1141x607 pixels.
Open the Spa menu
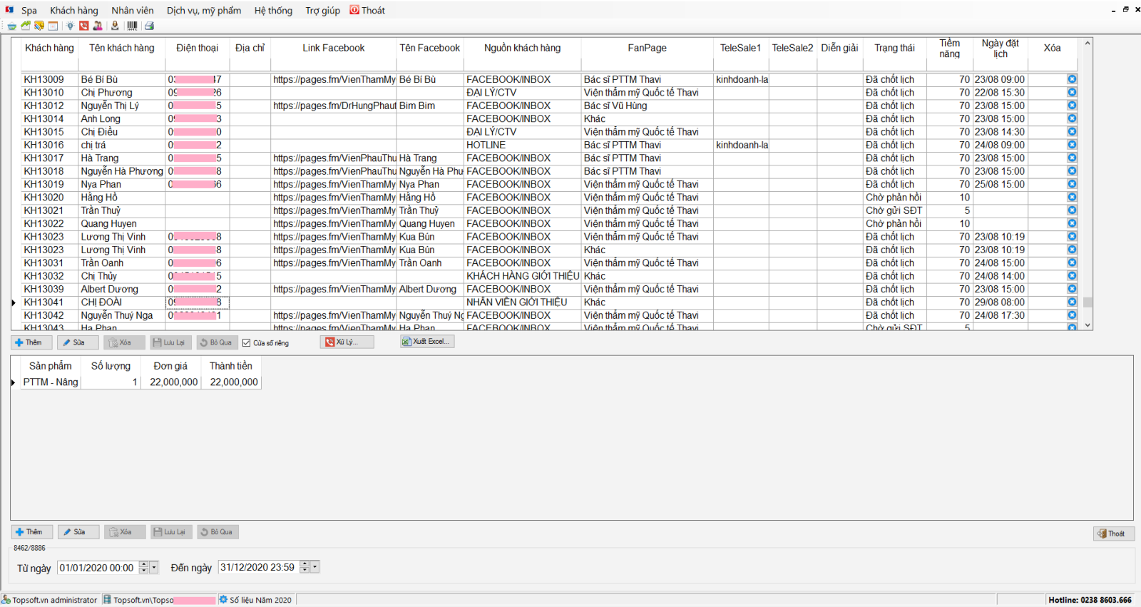click(29, 11)
